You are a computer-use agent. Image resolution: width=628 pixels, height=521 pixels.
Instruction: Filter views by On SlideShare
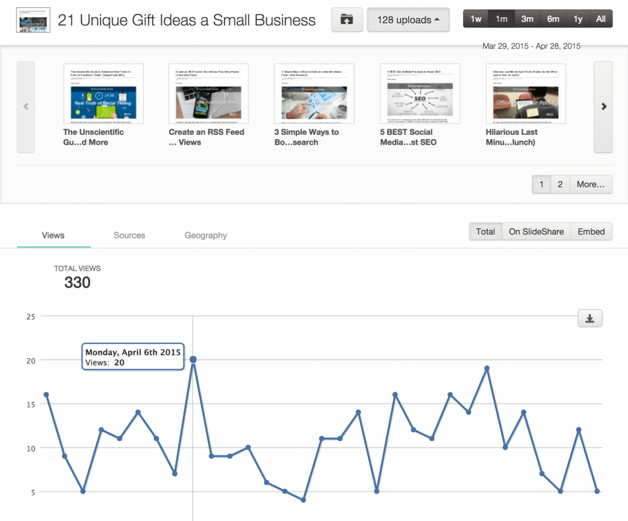(536, 232)
